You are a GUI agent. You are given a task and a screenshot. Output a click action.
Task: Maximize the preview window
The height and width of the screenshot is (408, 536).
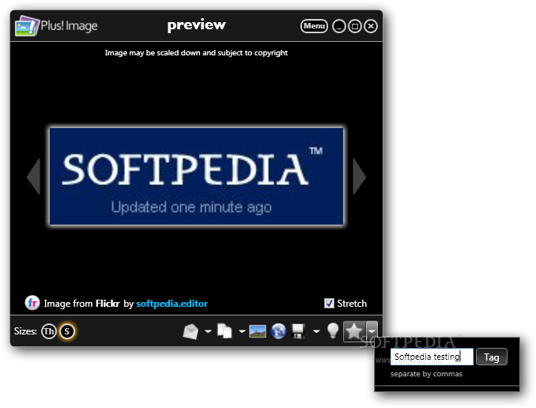point(355,26)
